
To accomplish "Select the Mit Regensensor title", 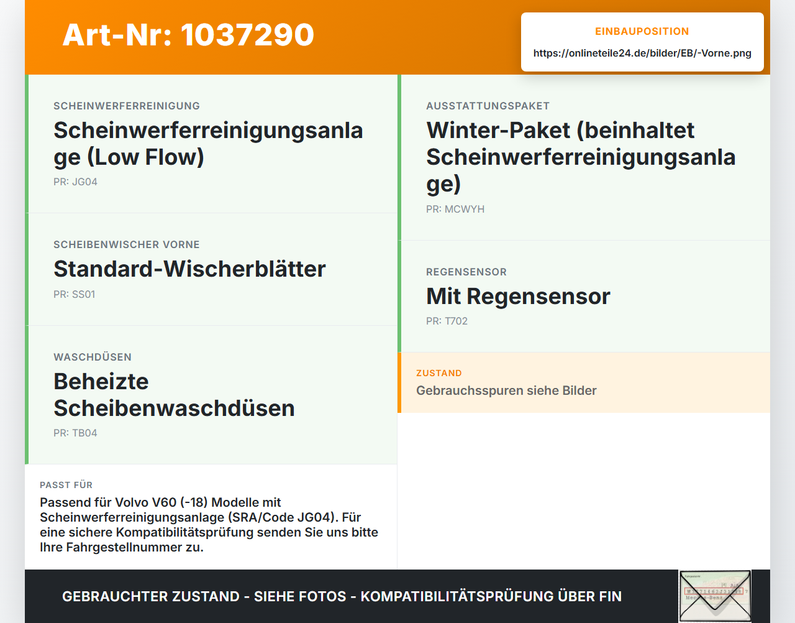I will point(518,296).
